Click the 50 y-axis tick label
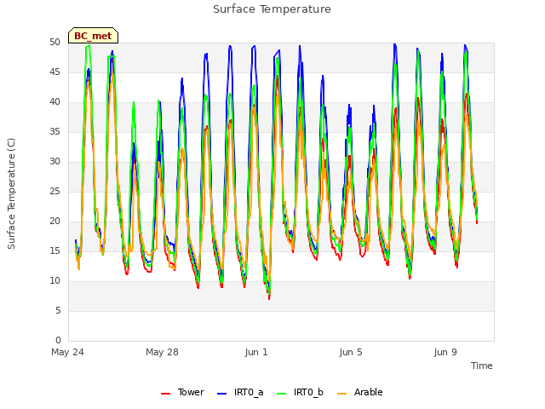This screenshot has width=545, height=409. tap(54, 43)
